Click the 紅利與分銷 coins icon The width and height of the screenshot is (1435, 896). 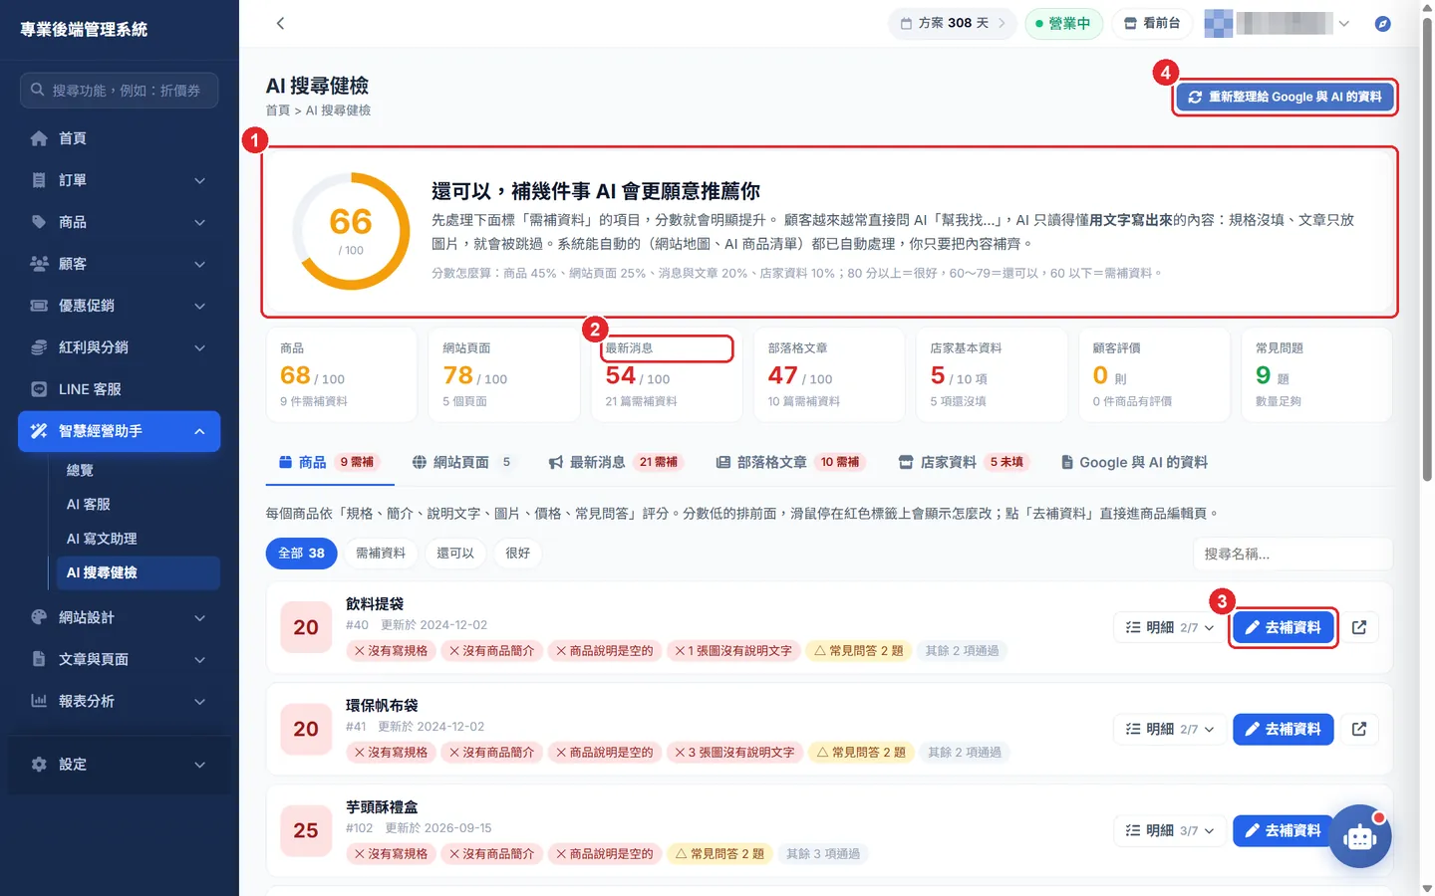(x=39, y=347)
